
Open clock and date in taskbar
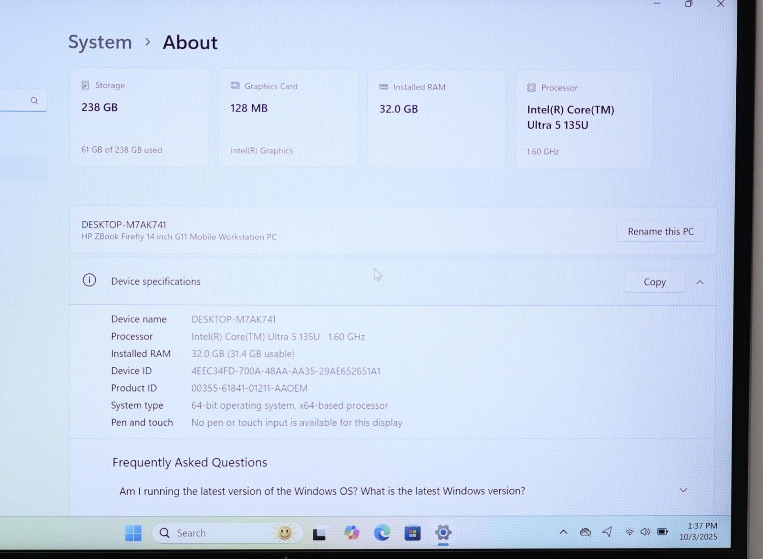click(x=699, y=531)
